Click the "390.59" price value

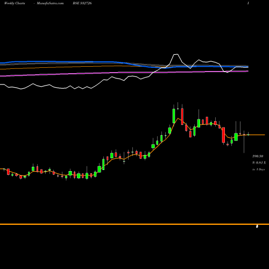coord(258,156)
